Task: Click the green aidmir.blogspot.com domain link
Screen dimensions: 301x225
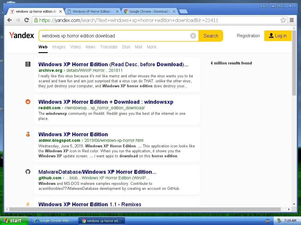Action: tap(59, 140)
